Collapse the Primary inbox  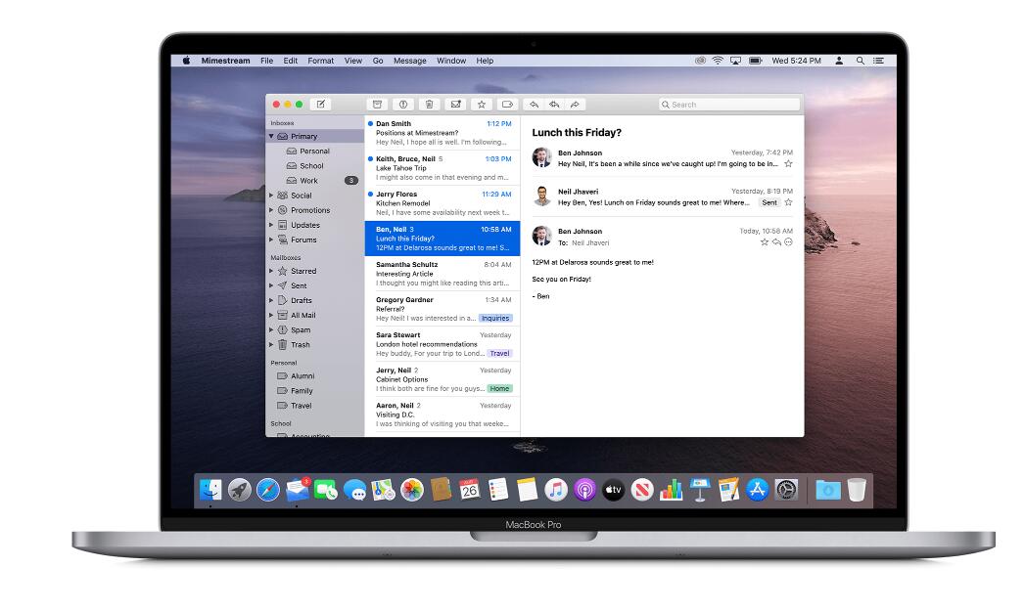pyautogui.click(x=271, y=137)
